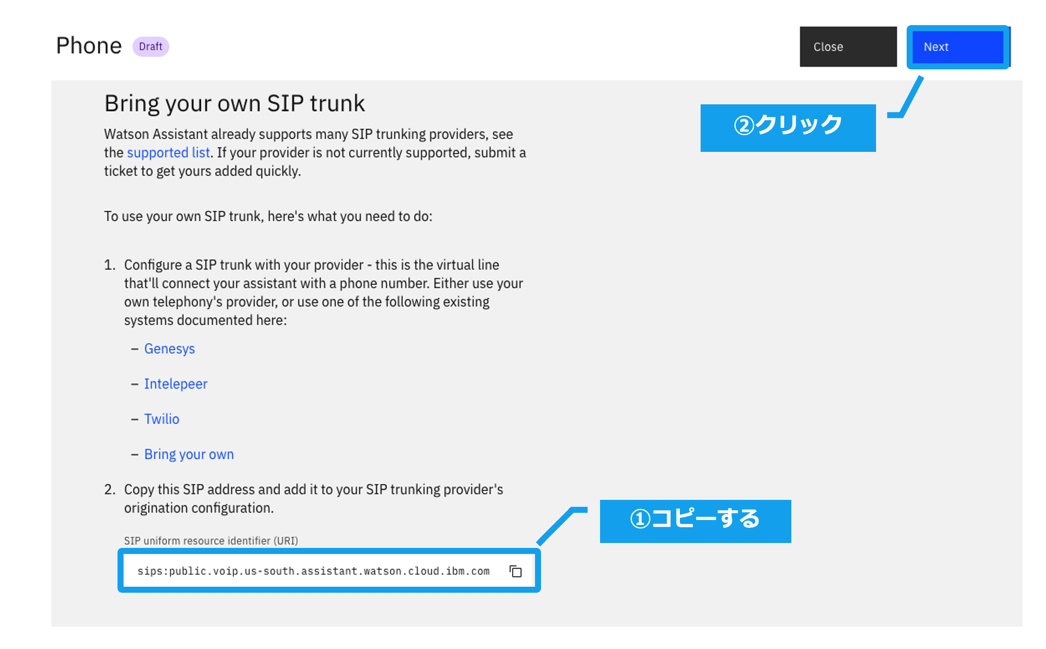Open the Bring your own link
Viewport: 1046px width, 649px height.
pos(189,454)
